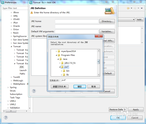Click the help icon in Add JDK dialog

(34, 91)
